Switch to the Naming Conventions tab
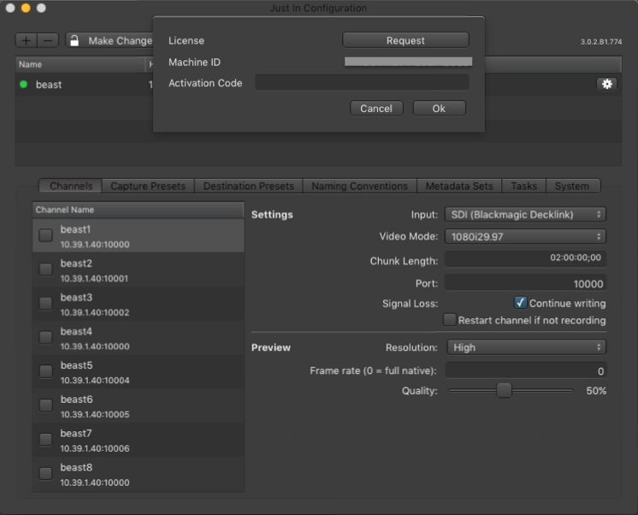Screen dimensions: 638x515 point(360,186)
